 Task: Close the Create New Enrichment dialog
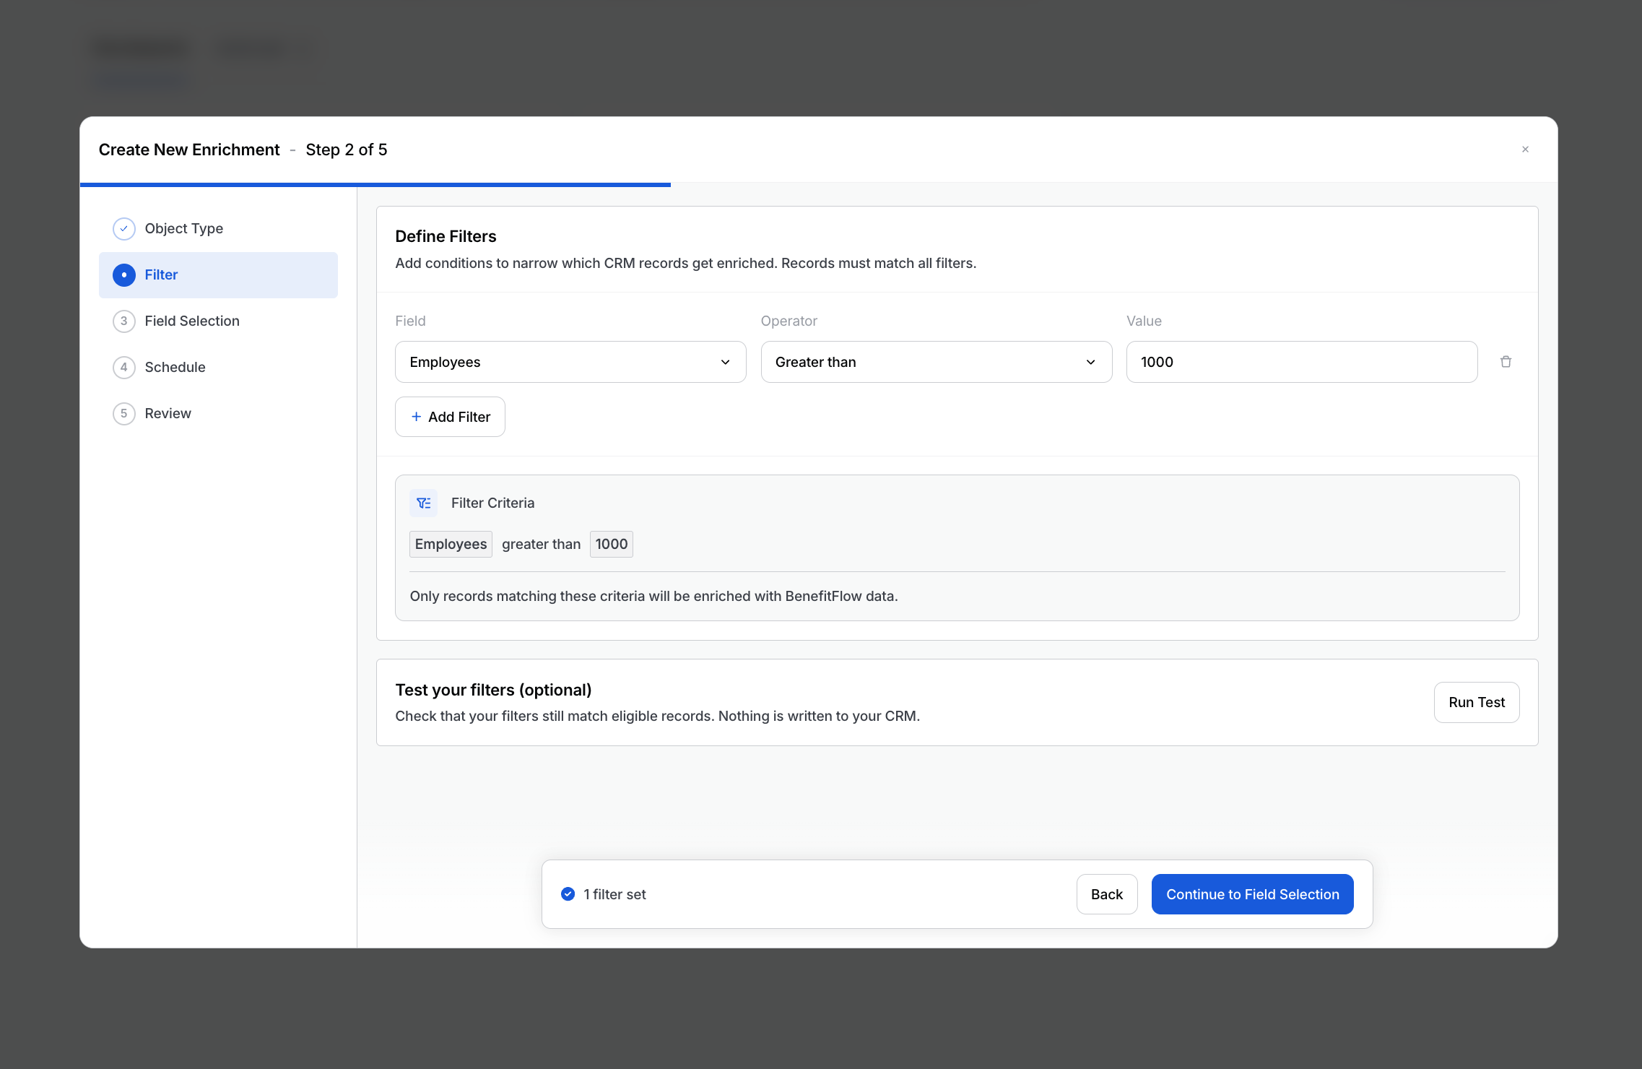tap(1525, 150)
